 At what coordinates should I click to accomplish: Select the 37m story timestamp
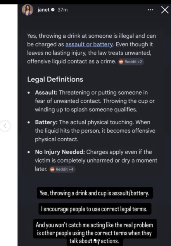63,10
